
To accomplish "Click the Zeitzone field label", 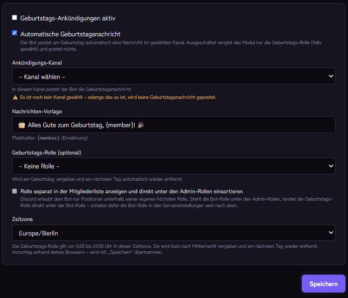I will pos(22,220).
